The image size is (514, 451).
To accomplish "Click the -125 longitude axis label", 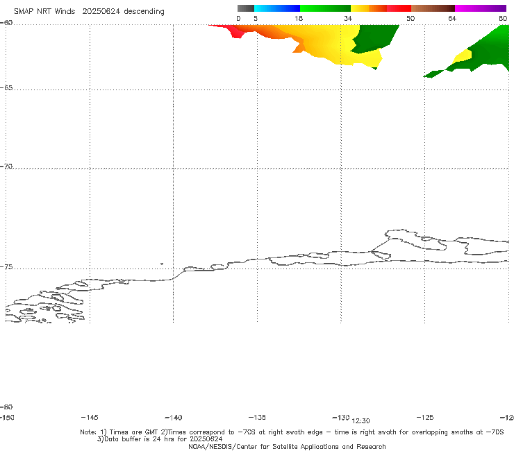I will [x=425, y=418].
